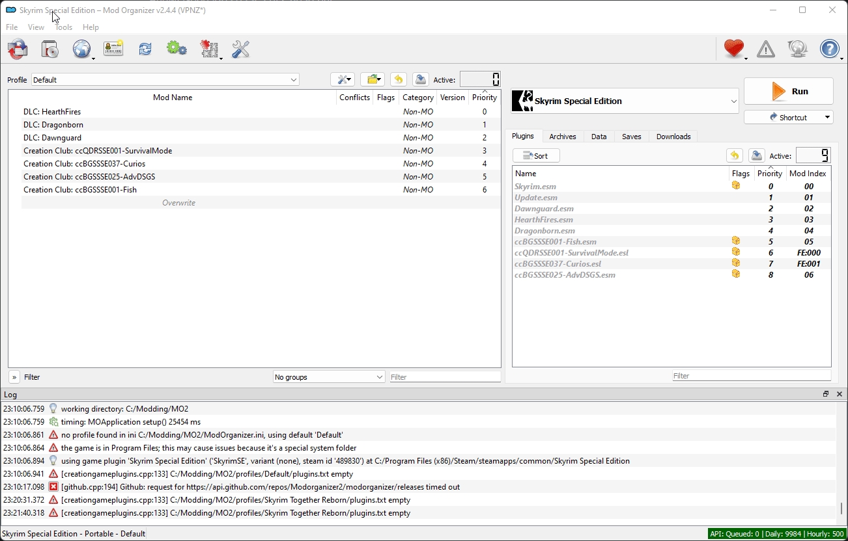Open the Tools puzzle piece icon
The height and width of the screenshot is (541, 848).
pos(208,49)
